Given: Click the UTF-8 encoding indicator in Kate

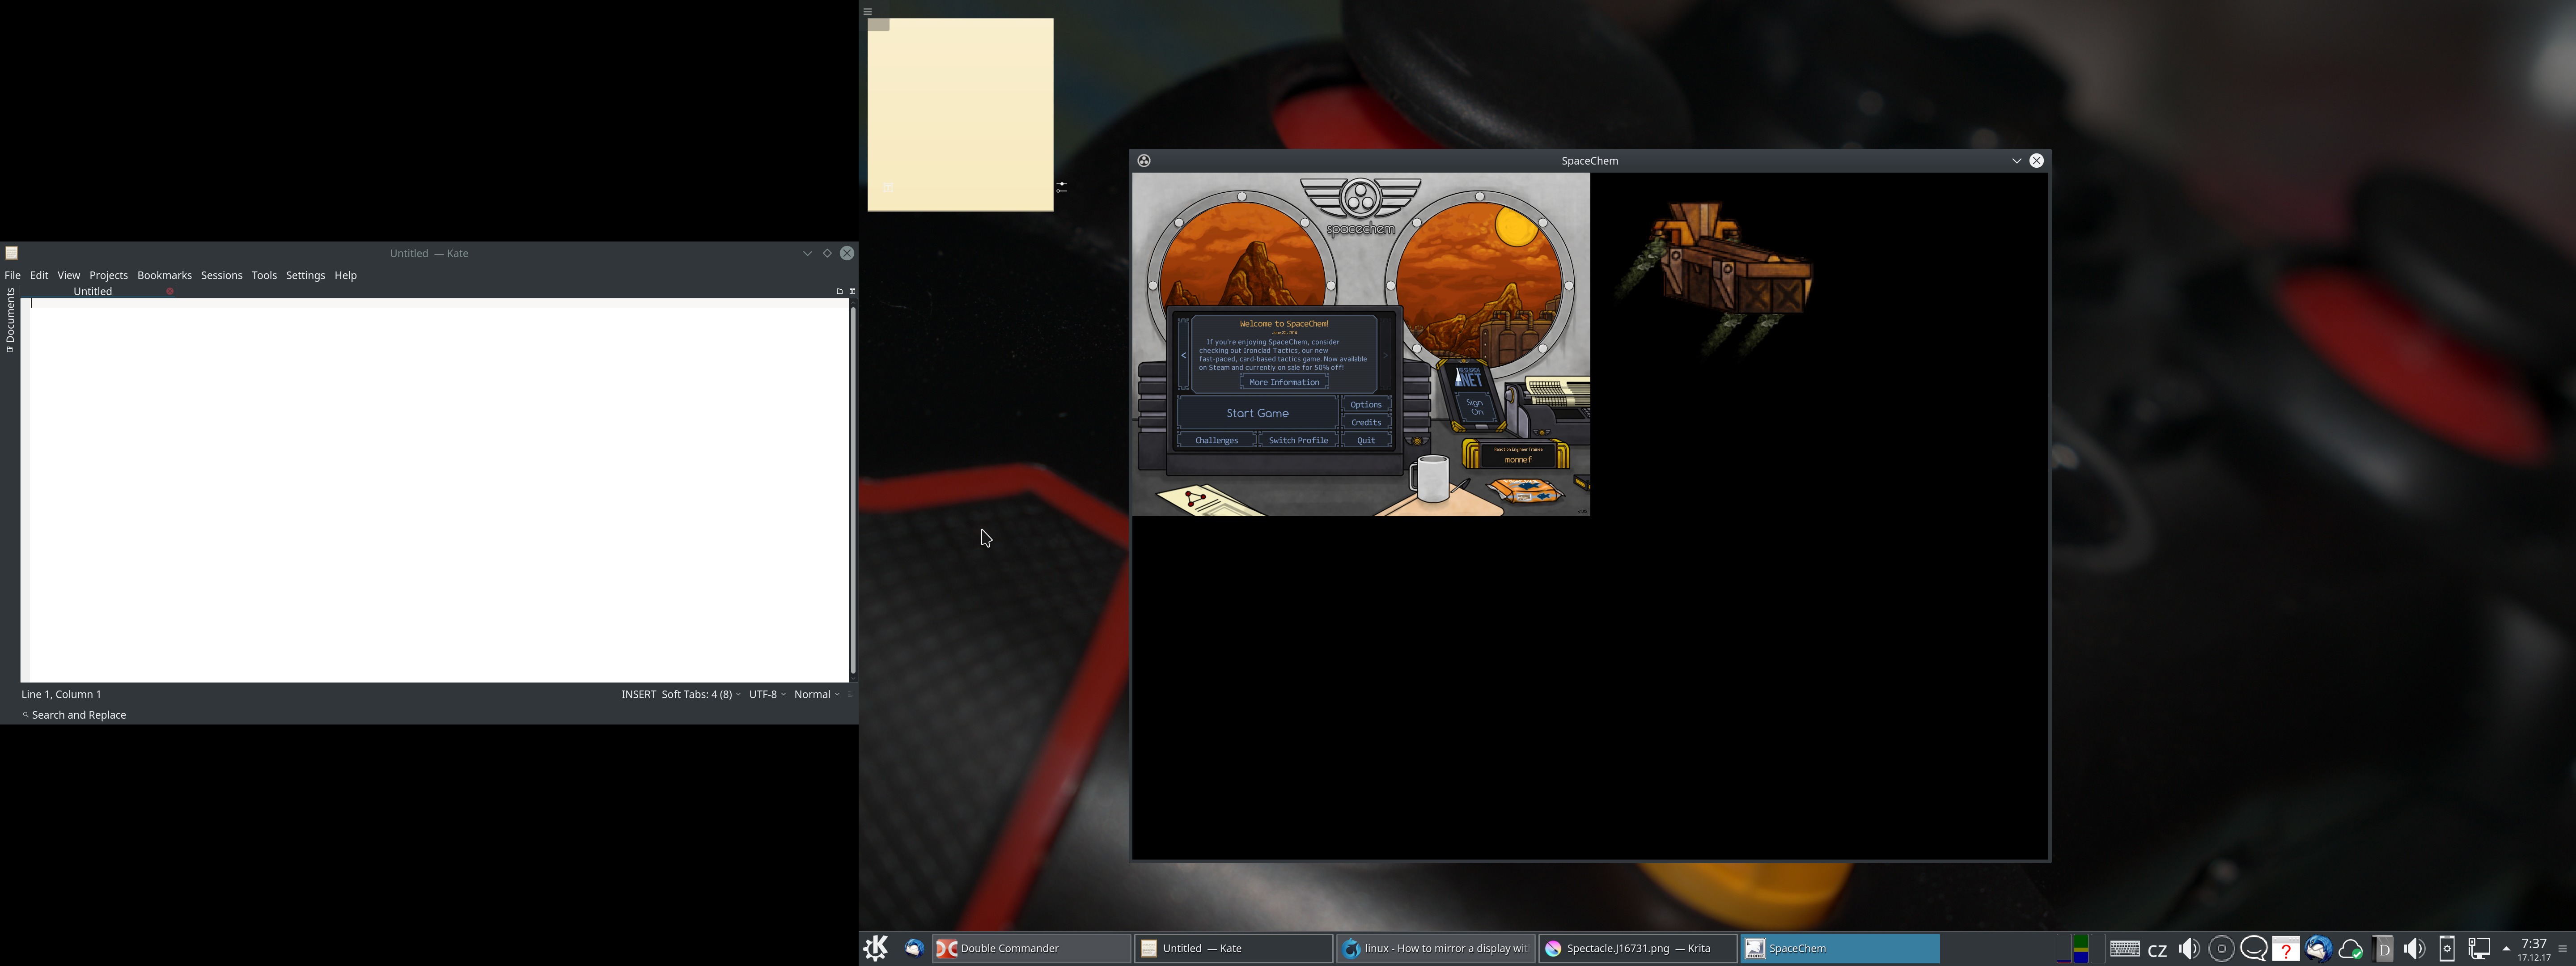Looking at the screenshot, I should coord(761,693).
